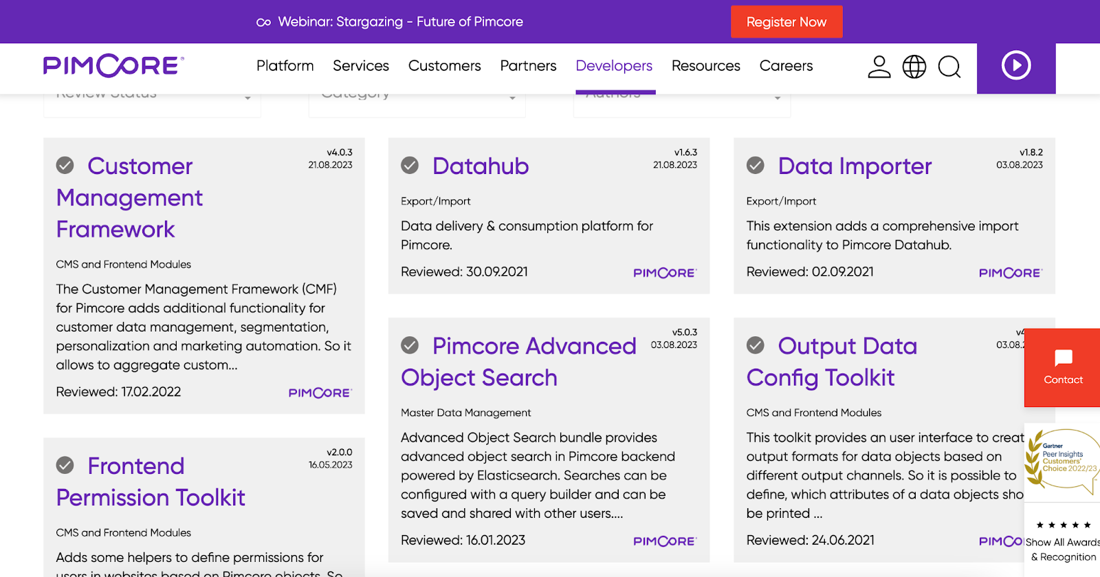Open the language globe icon
This screenshot has height=577, width=1100.
(914, 67)
